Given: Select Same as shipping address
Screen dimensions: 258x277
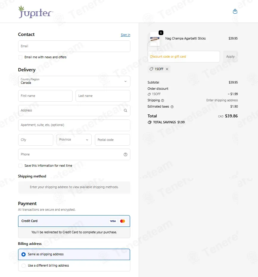Looking at the screenshot, I should (74, 254).
